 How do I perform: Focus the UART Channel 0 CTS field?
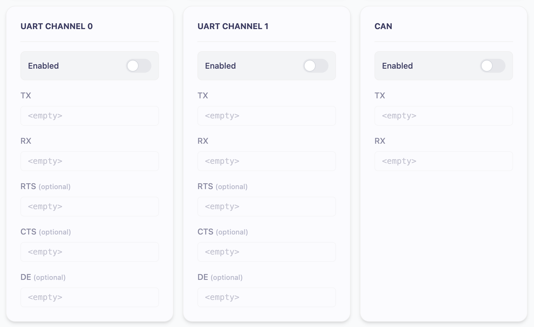90,252
